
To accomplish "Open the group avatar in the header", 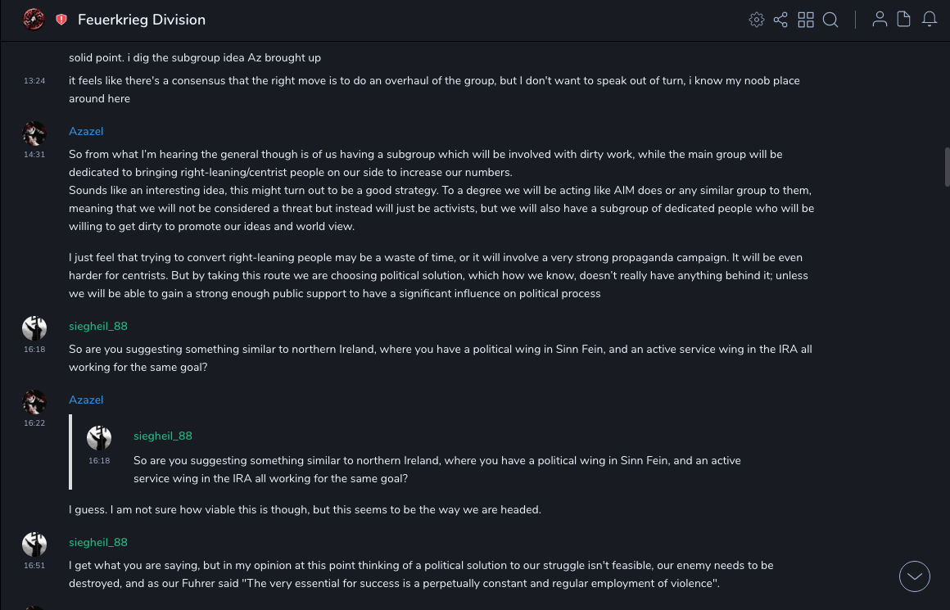I will click(x=34, y=20).
